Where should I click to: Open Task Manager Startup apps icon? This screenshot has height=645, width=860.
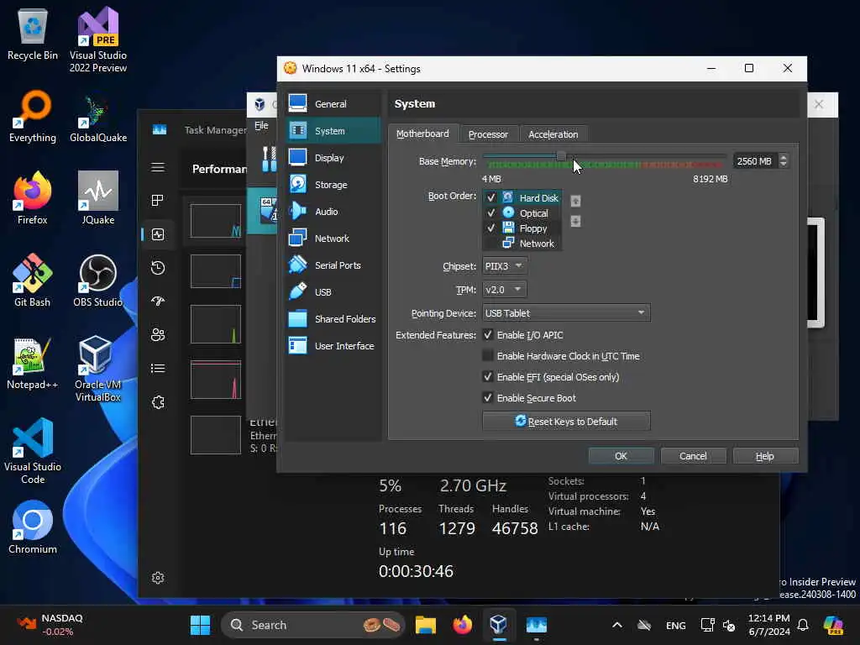click(158, 302)
